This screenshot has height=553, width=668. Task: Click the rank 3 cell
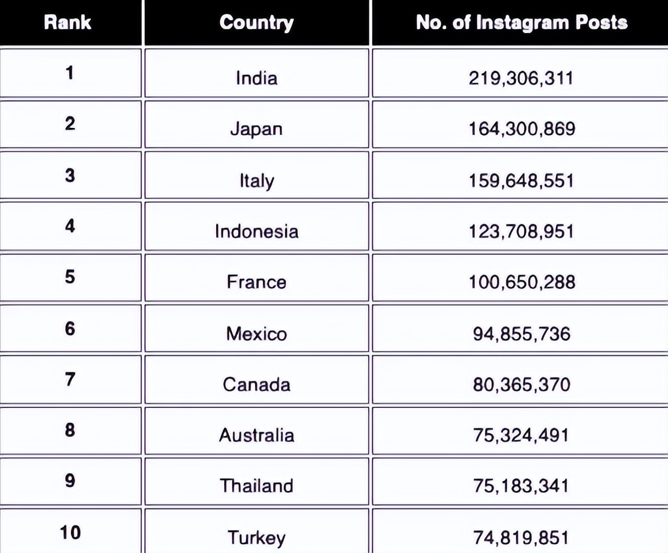pos(70,175)
